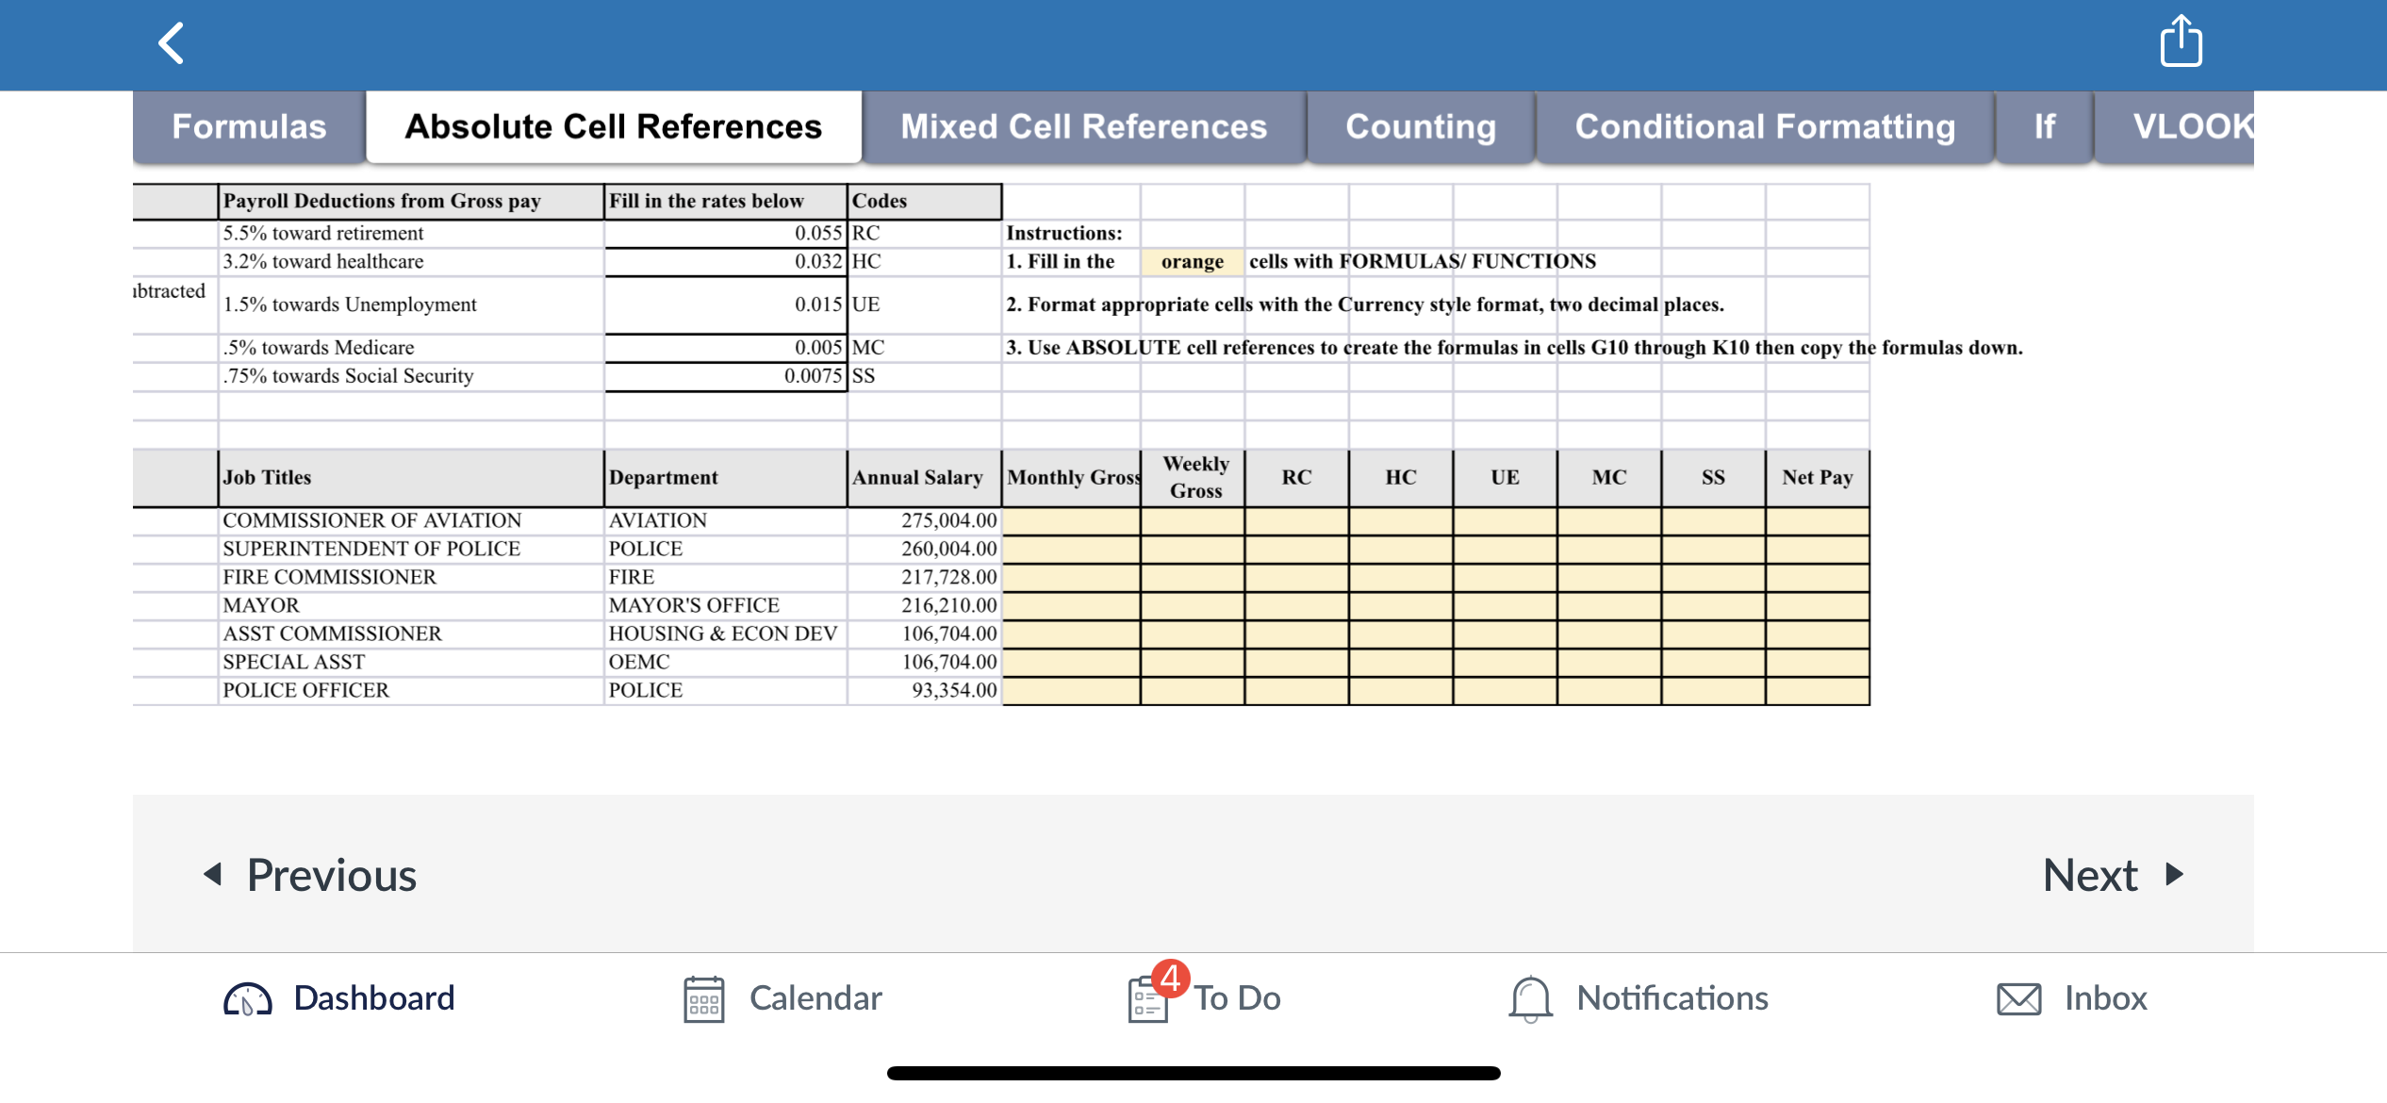
Task: Tap the left triangle beside Previous
Action: (x=213, y=875)
